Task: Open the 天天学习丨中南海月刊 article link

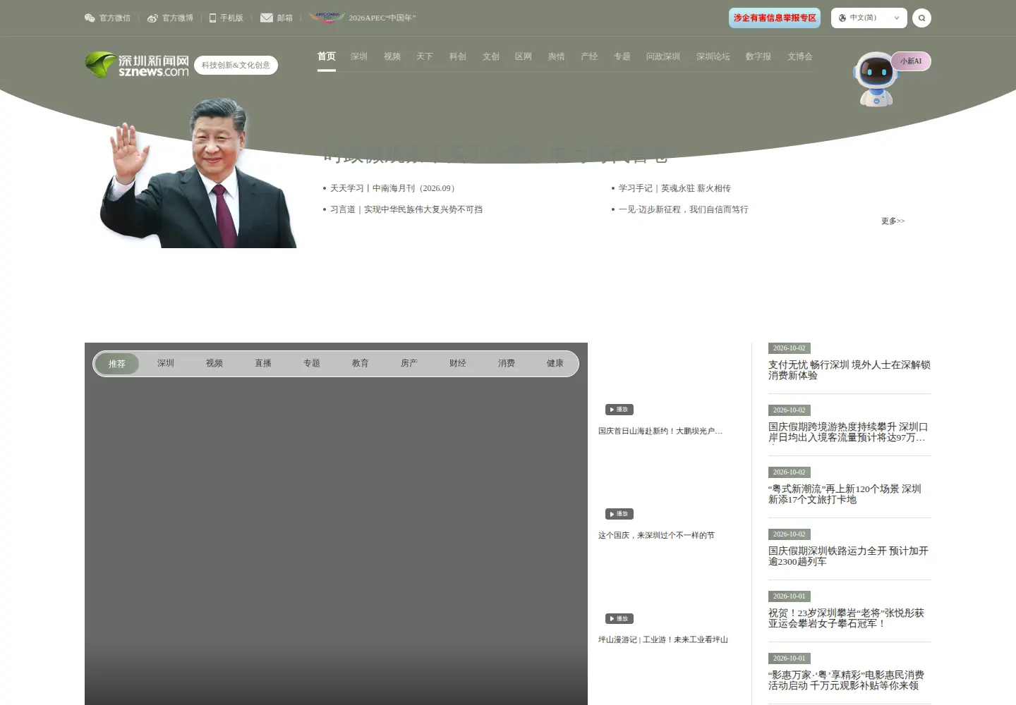Action: [x=394, y=188]
